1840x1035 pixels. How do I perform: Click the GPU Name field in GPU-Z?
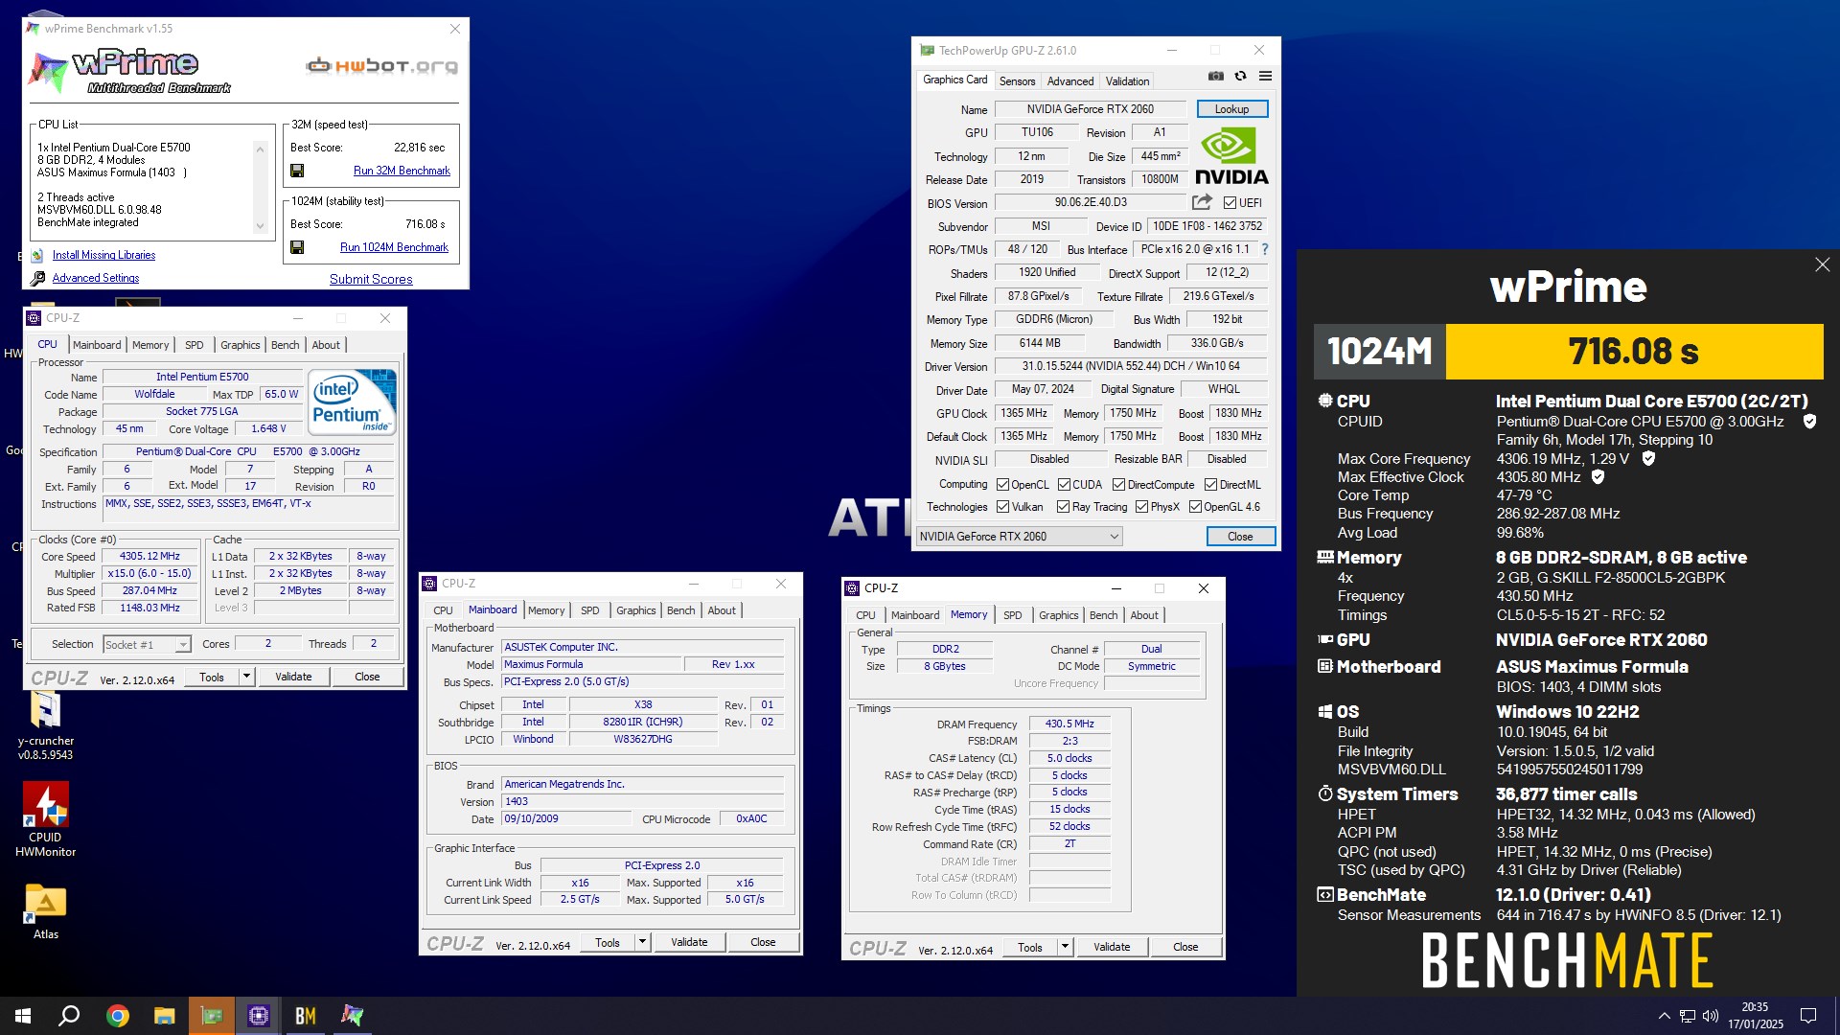pyautogui.click(x=1090, y=109)
